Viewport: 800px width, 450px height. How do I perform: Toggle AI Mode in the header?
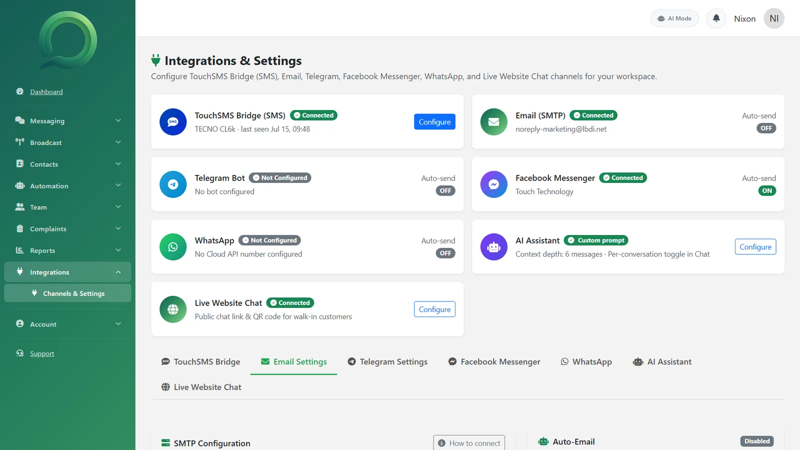(674, 18)
